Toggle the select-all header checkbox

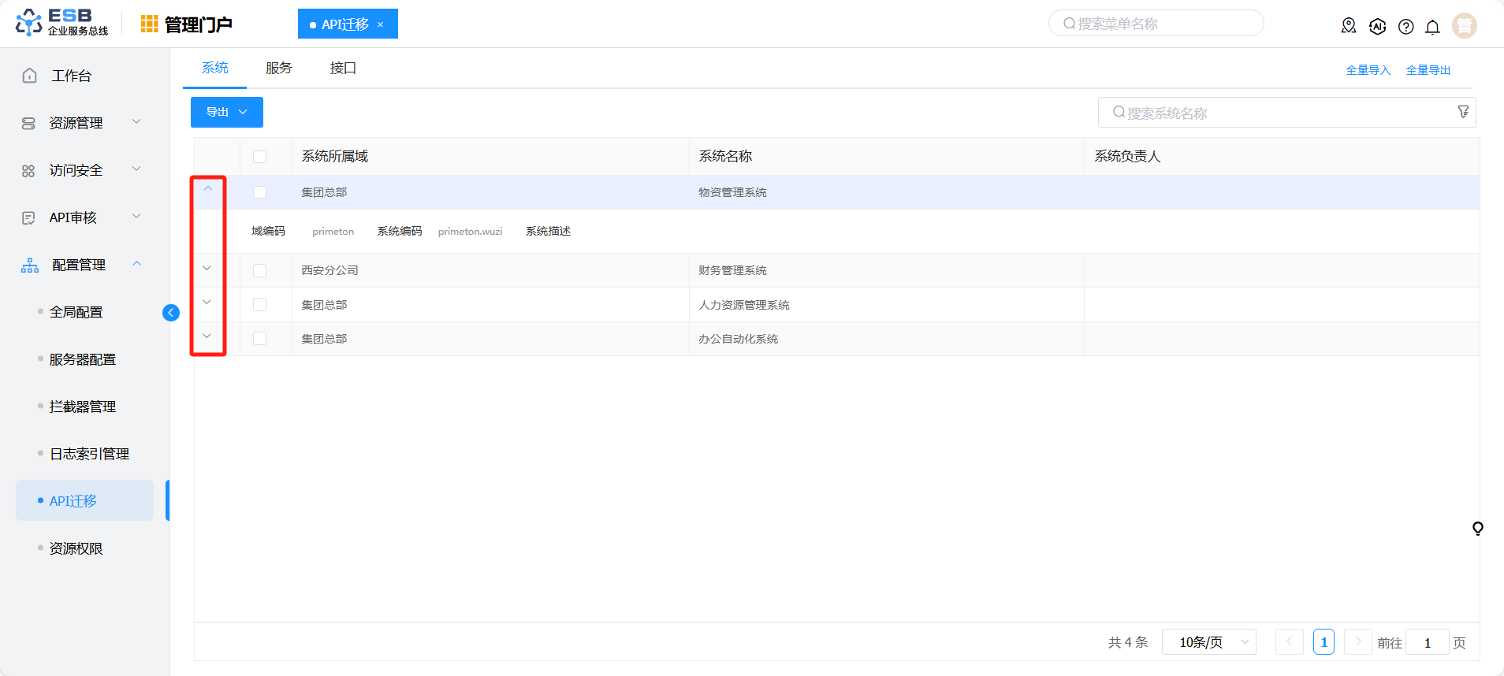[x=260, y=157]
